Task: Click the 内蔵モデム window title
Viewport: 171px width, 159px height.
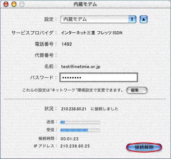Action: [x=85, y=4]
